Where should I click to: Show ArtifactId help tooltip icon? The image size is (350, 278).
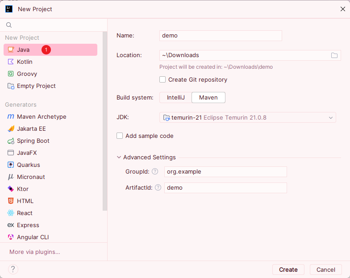click(158, 187)
